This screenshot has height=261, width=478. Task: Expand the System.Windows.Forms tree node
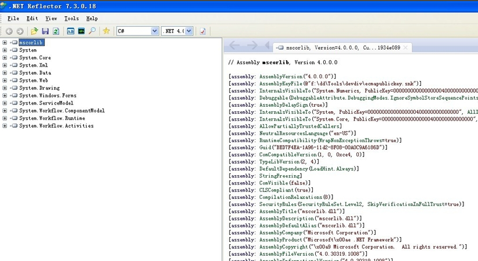point(5,95)
